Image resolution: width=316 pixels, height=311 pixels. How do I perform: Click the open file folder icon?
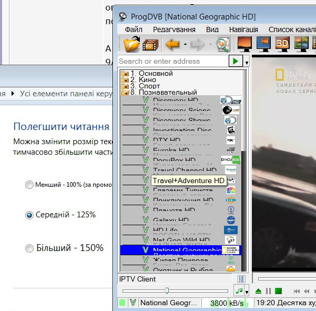click(132, 45)
